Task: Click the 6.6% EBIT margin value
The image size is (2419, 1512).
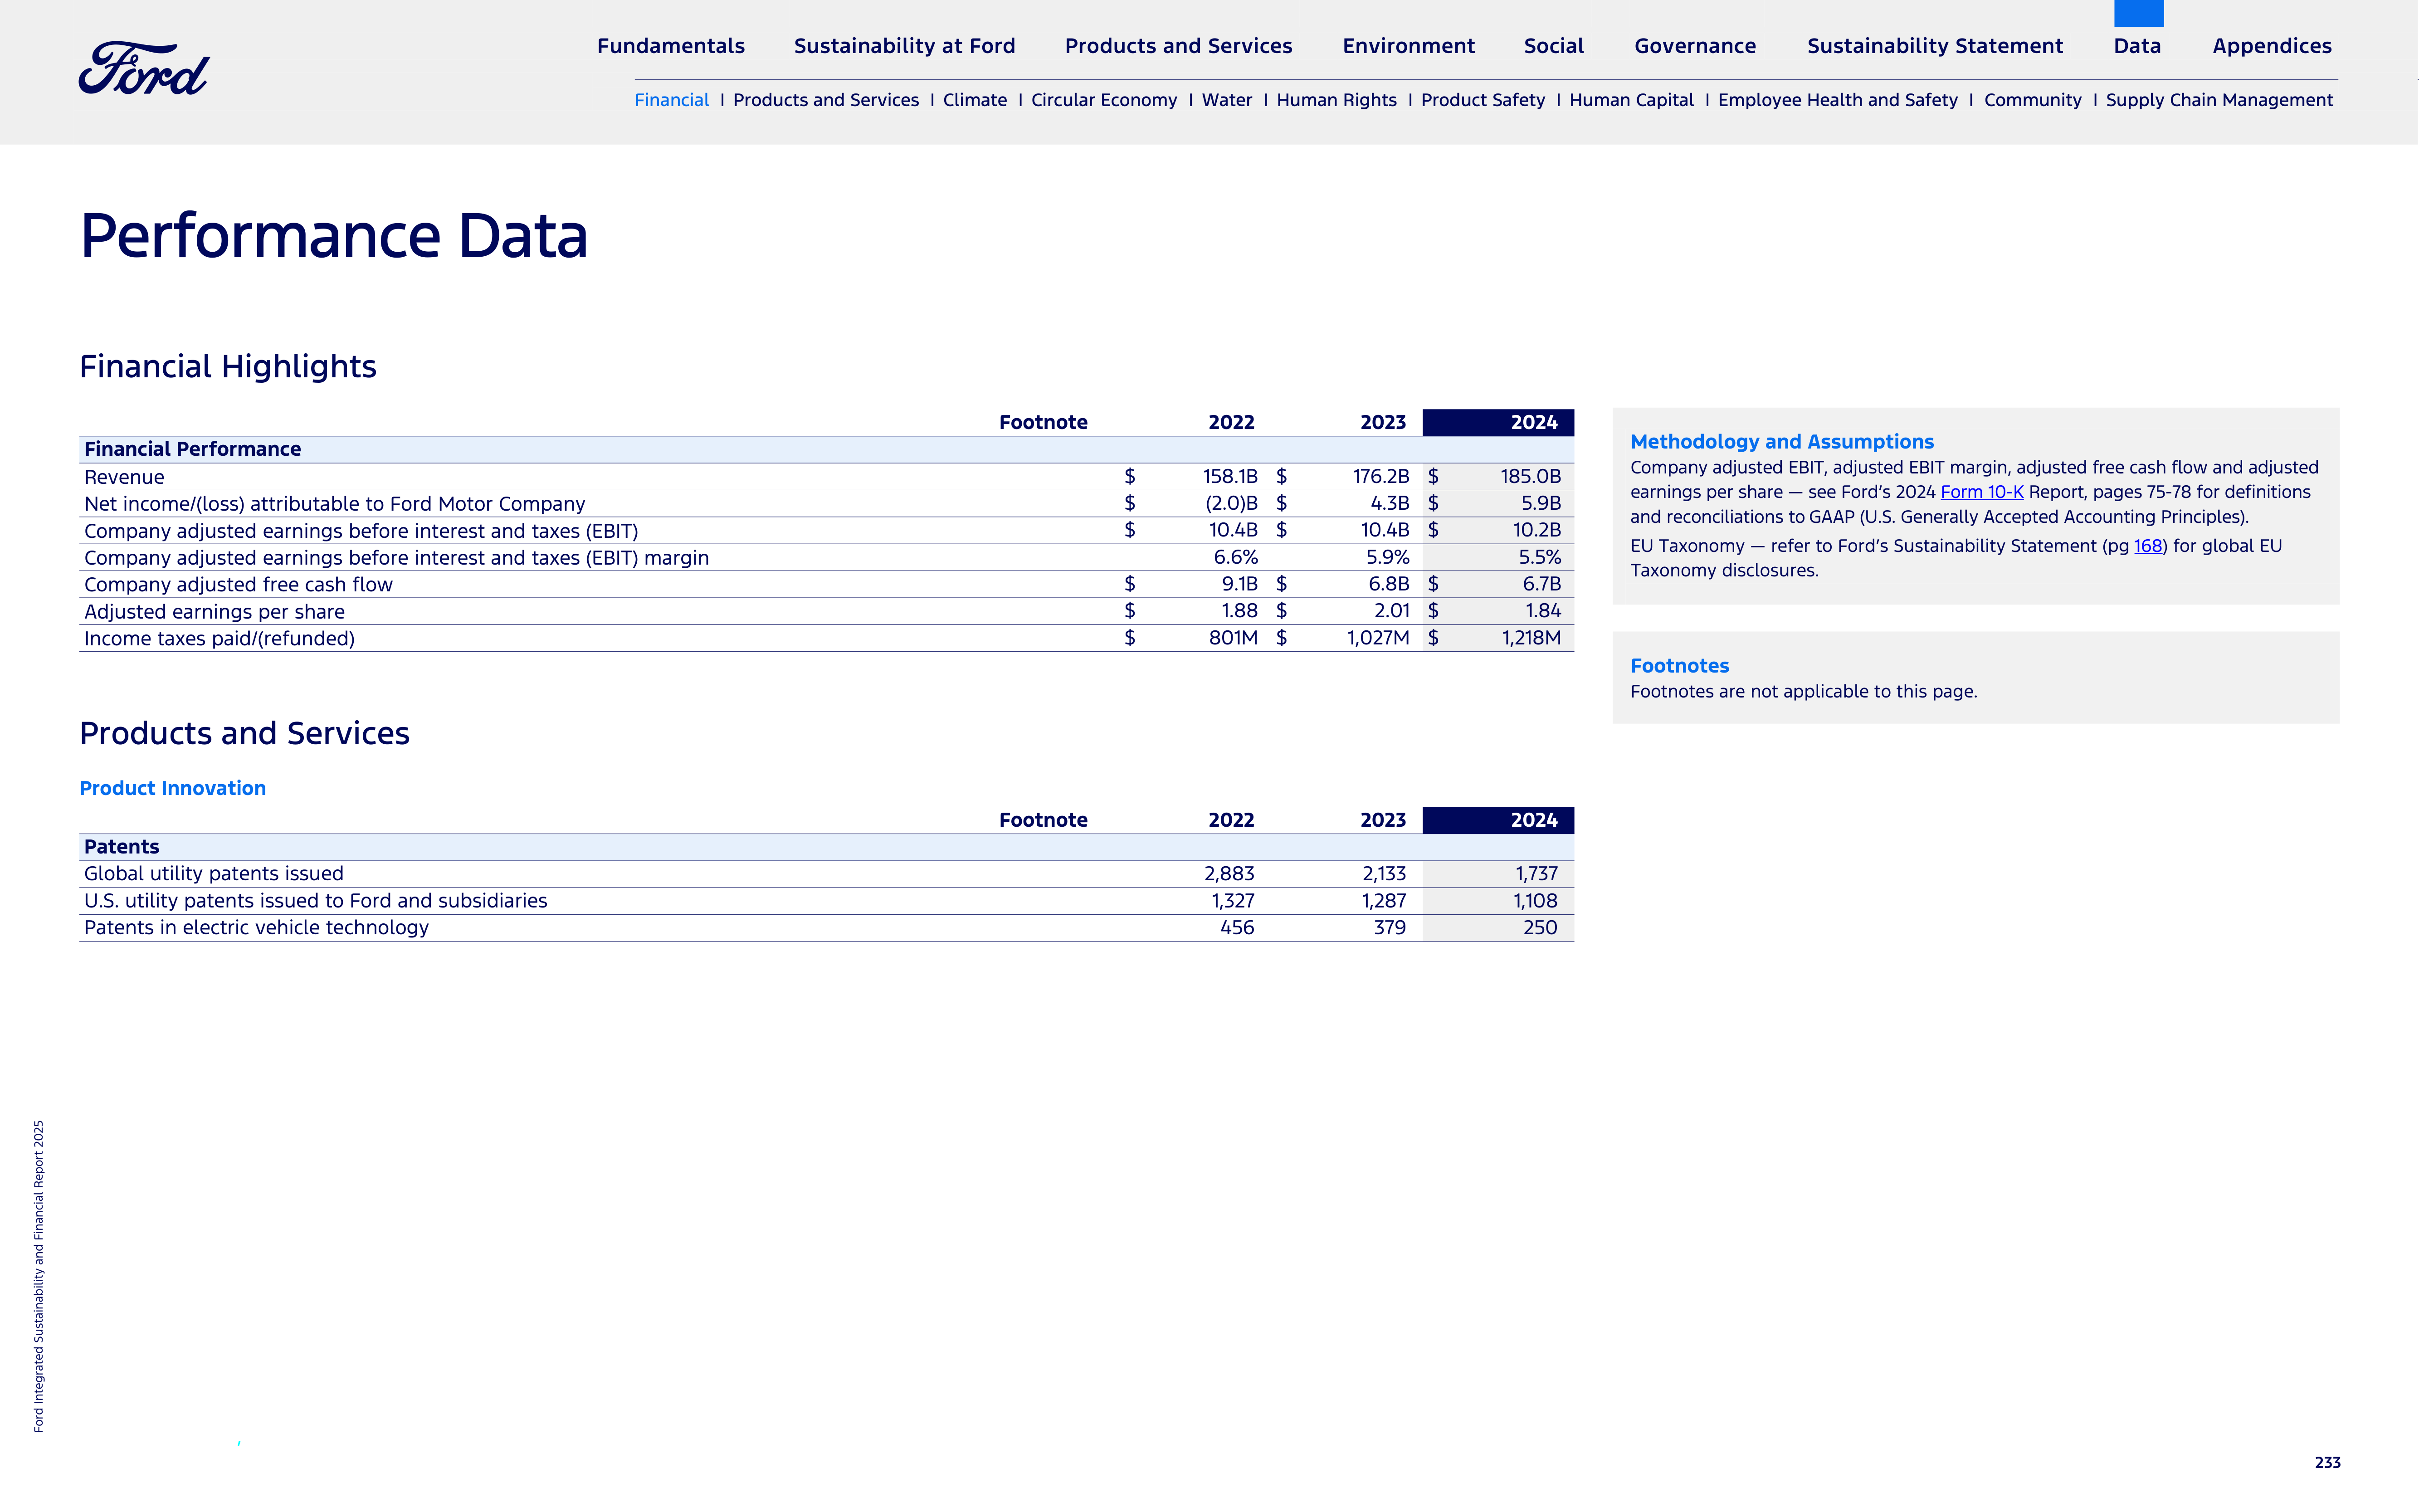Action: (x=1235, y=557)
